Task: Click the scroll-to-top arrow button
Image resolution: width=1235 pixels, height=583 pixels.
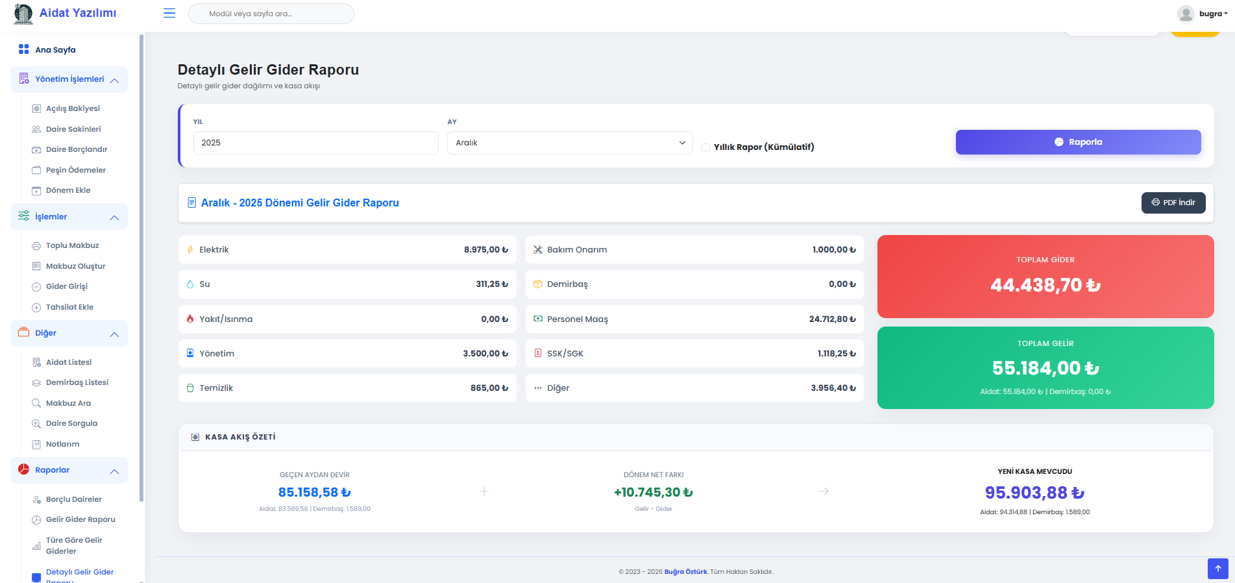Action: (x=1217, y=568)
